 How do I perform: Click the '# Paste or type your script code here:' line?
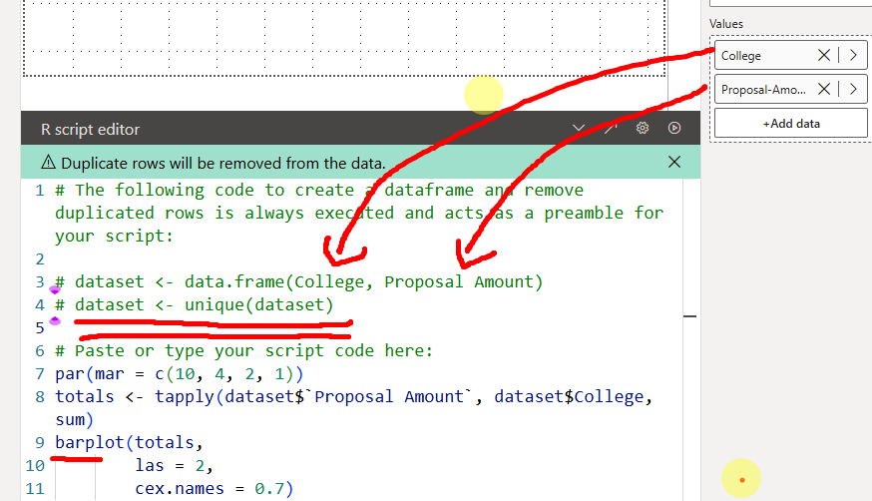point(243,351)
